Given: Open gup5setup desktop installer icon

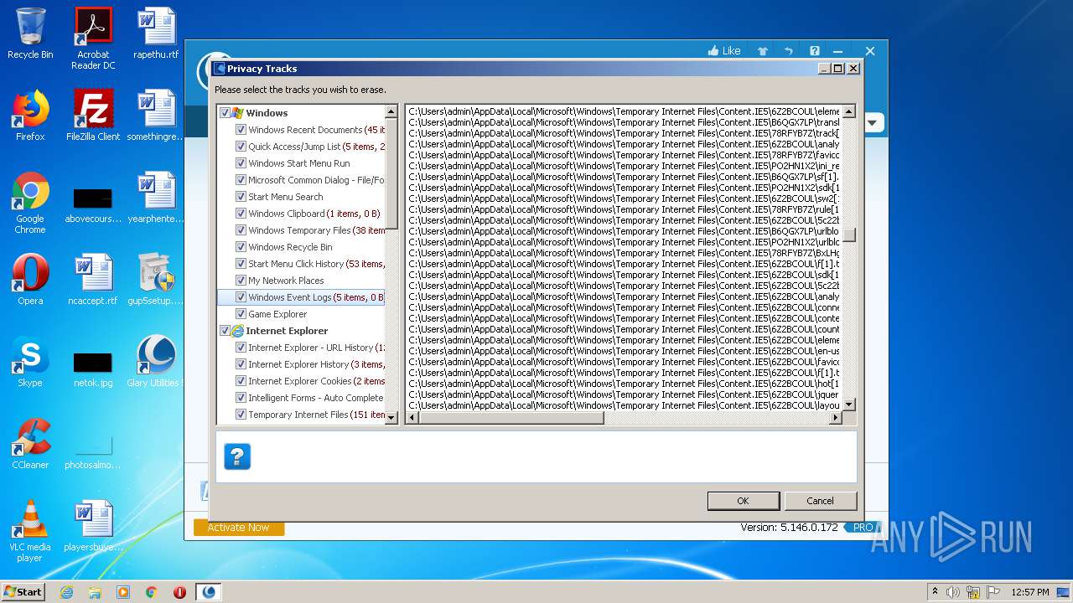Looking at the screenshot, I should pos(156,280).
